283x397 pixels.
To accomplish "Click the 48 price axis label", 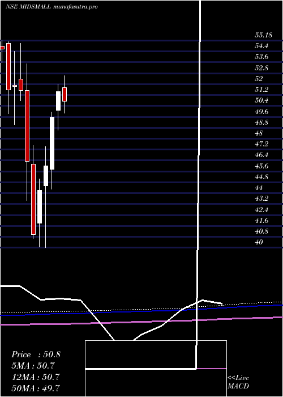I will click(x=259, y=133).
